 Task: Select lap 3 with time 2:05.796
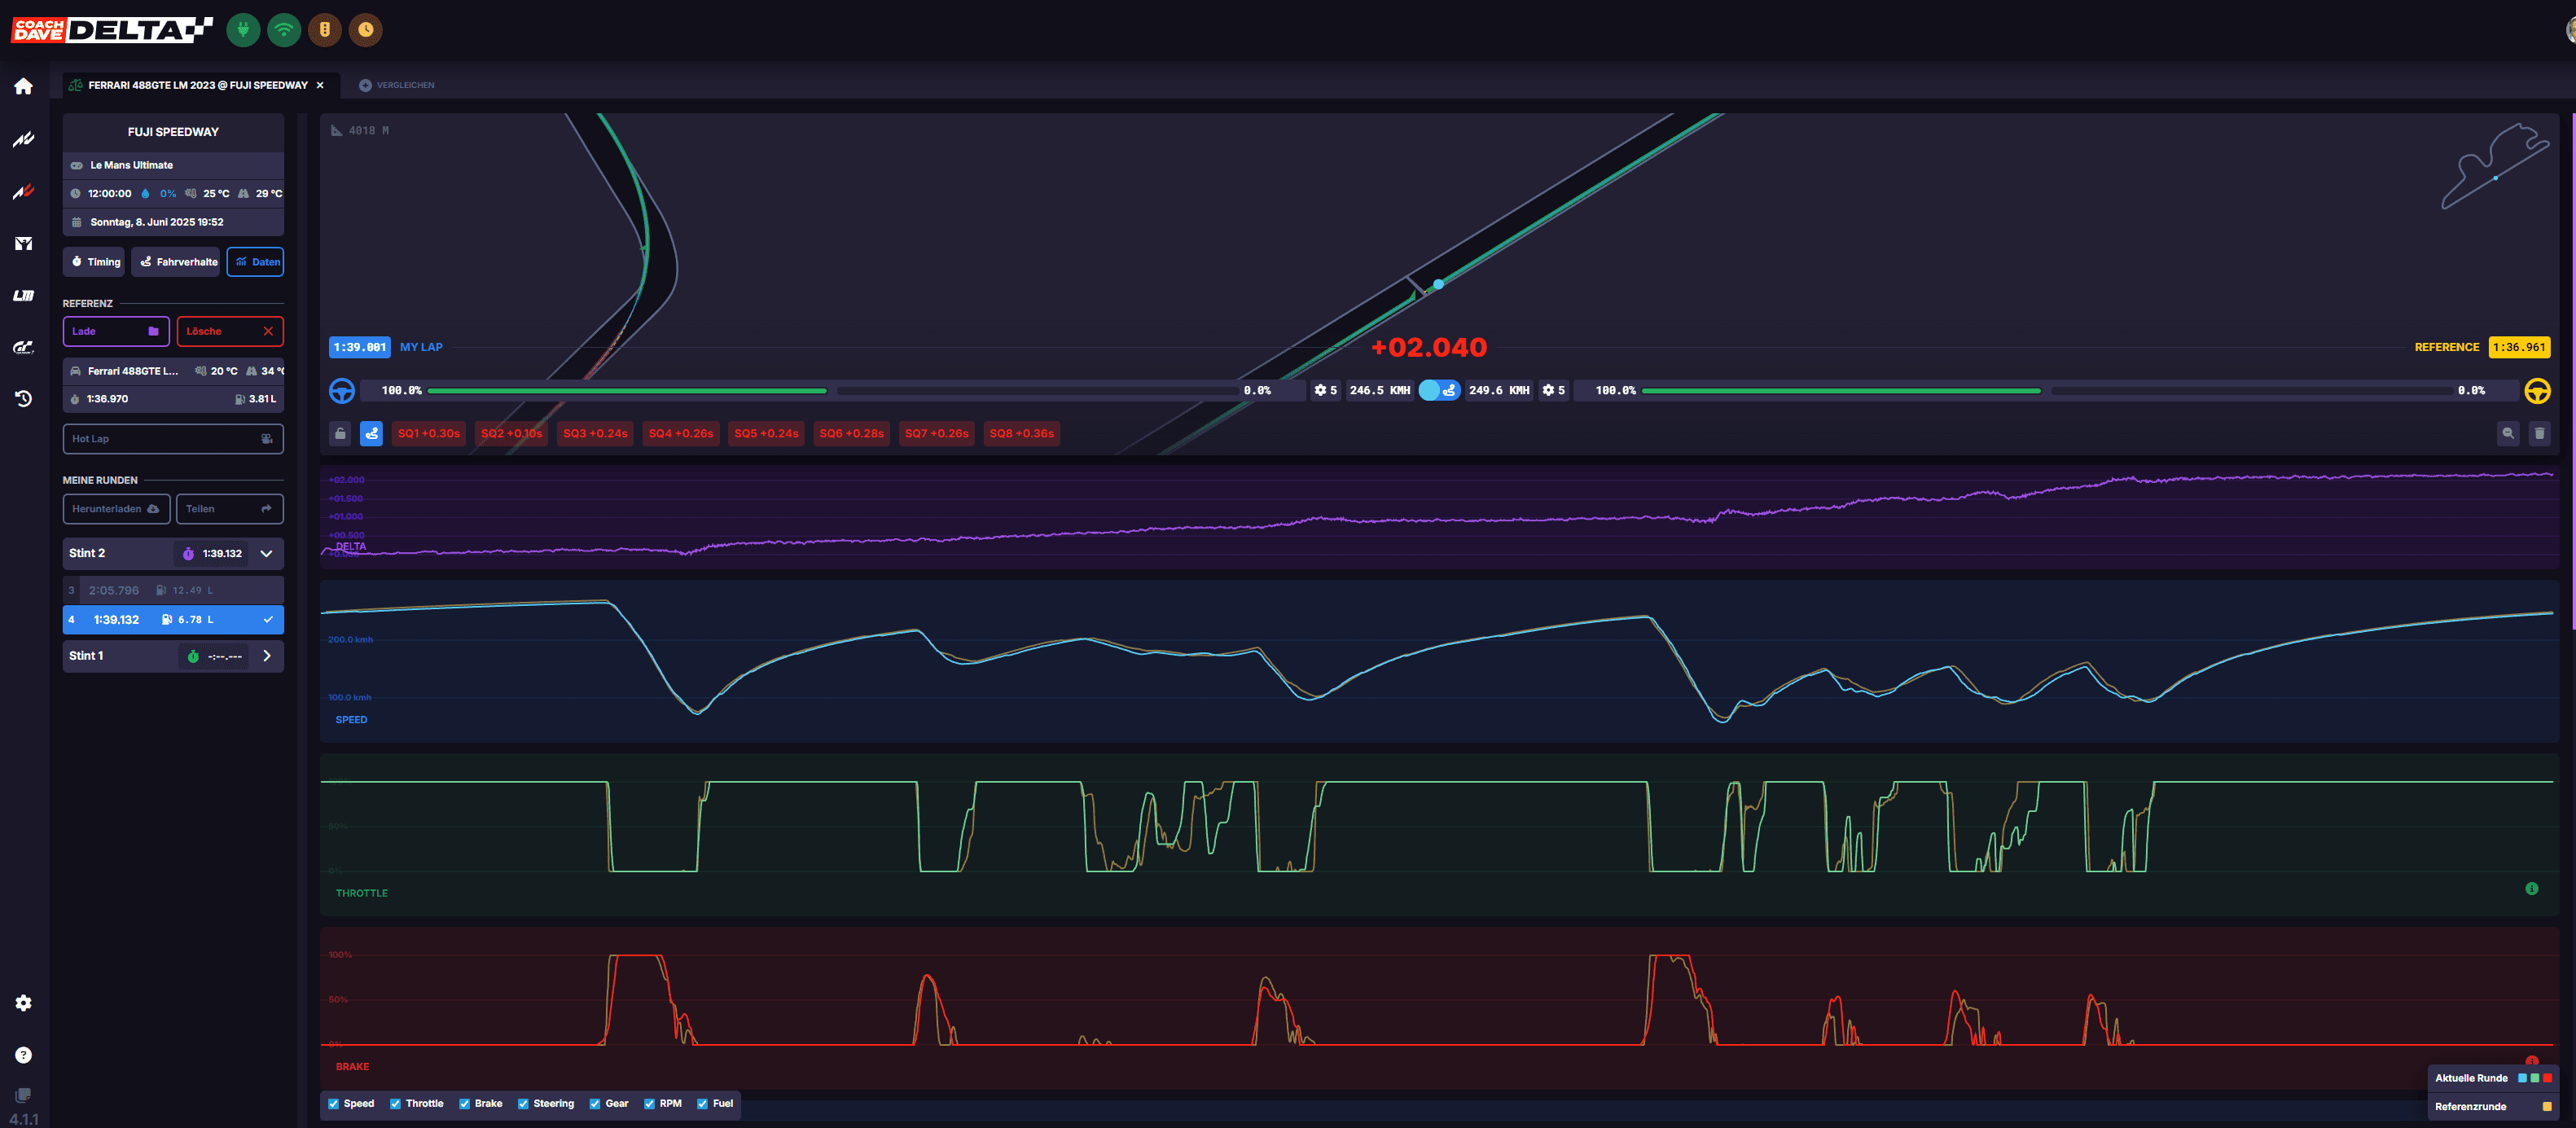(173, 590)
